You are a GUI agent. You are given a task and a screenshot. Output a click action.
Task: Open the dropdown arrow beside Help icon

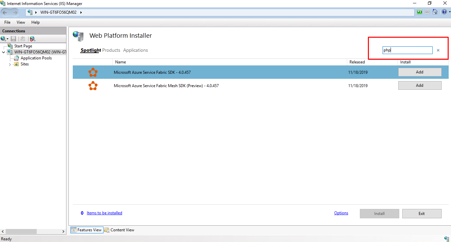449,12
